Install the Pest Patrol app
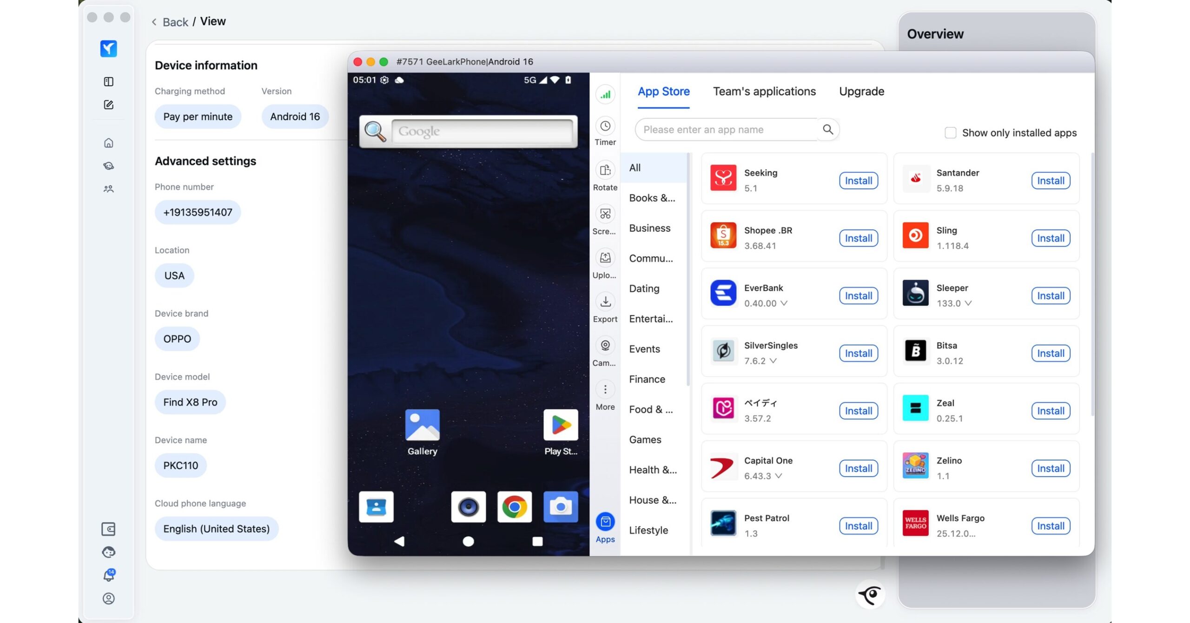Screen dimensions: 1190x623 click(858, 526)
